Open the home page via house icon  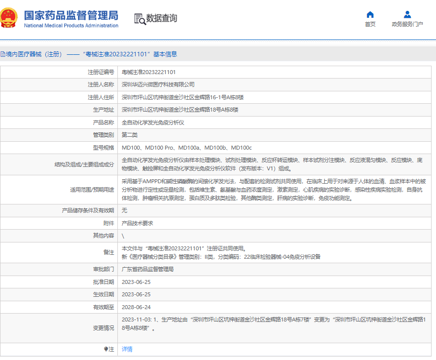click(x=370, y=14)
